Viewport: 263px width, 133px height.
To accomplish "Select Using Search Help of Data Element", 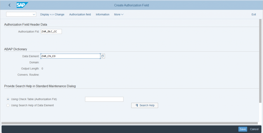I will click(x=8, y=106).
